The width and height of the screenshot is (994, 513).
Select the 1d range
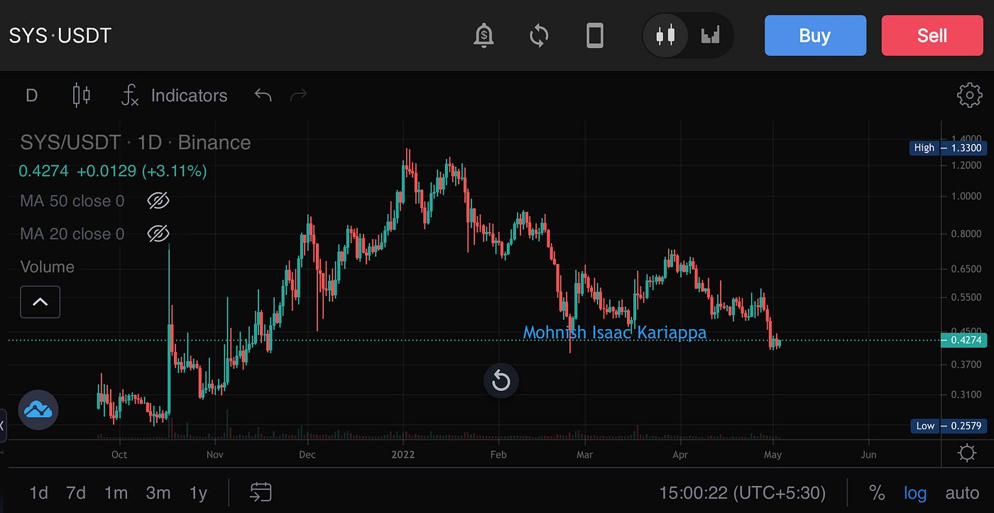[38, 492]
